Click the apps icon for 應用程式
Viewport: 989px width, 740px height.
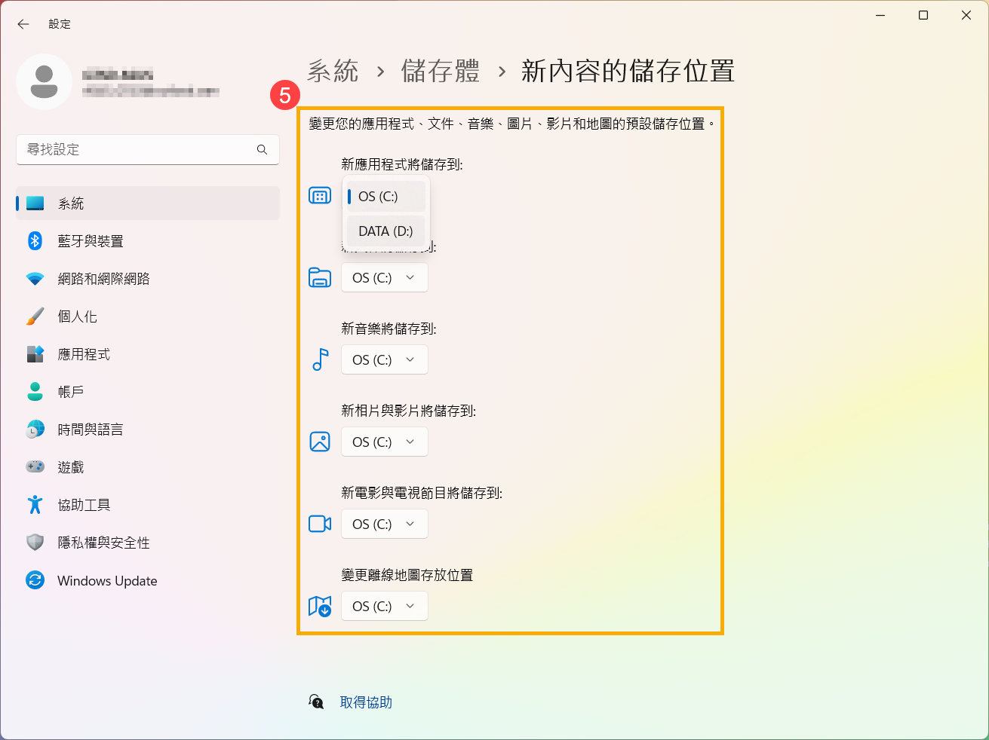click(35, 354)
